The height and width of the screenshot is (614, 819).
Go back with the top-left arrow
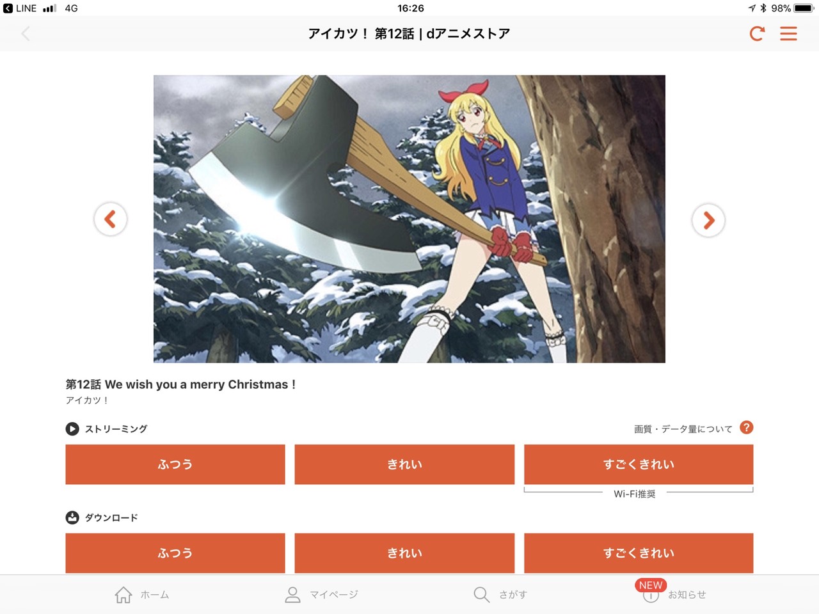point(26,33)
